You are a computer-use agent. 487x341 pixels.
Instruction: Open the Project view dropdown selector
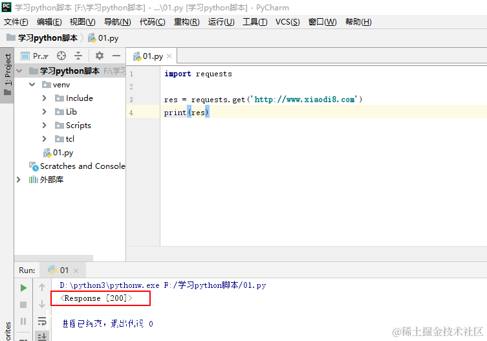click(35, 56)
